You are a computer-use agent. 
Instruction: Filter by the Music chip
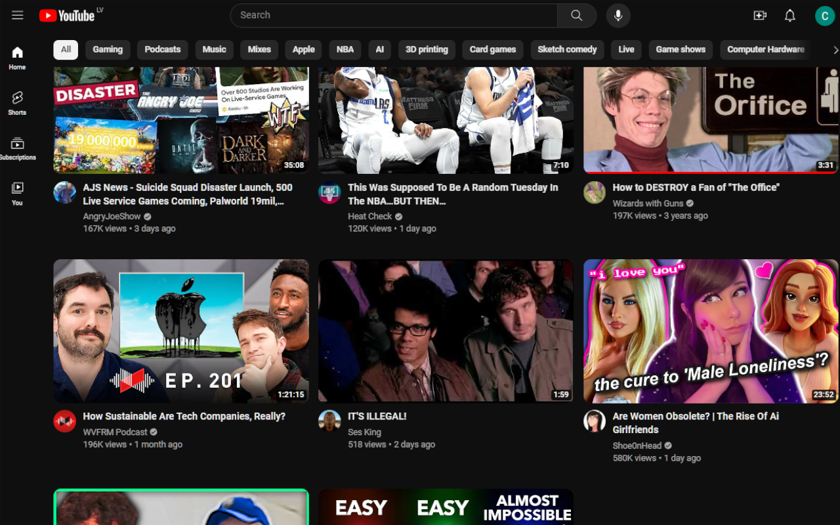[214, 50]
